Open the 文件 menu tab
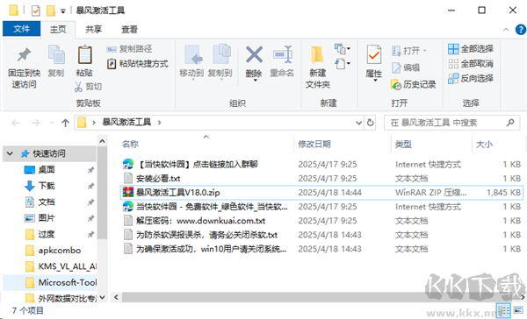 coord(21,29)
